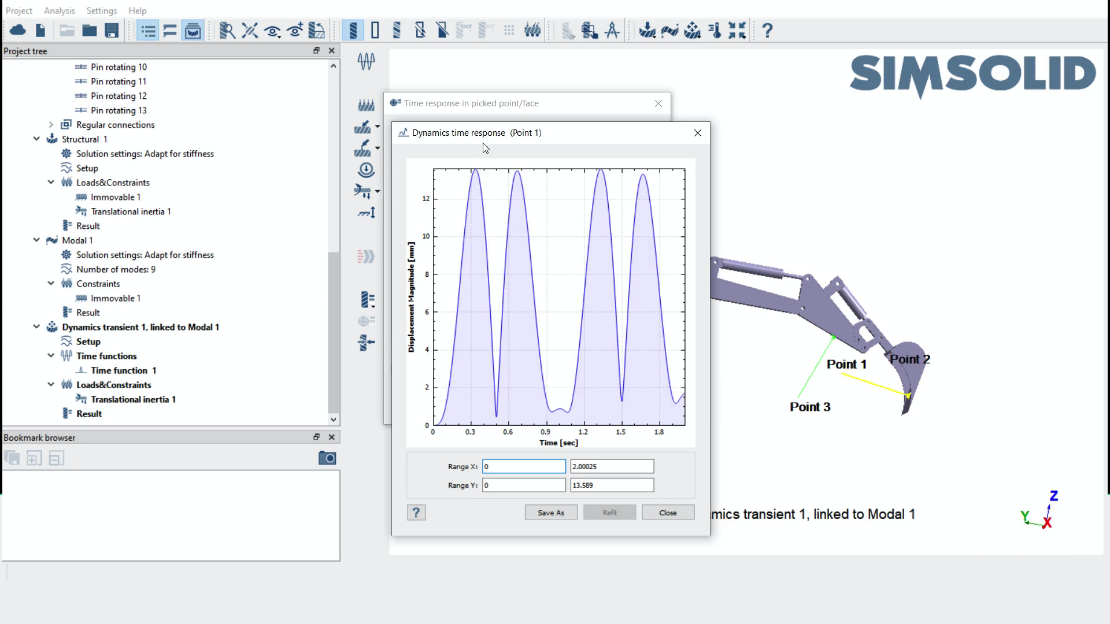The image size is (1110, 624).
Task: Expand the Regular connections tree node
Action: coord(51,125)
